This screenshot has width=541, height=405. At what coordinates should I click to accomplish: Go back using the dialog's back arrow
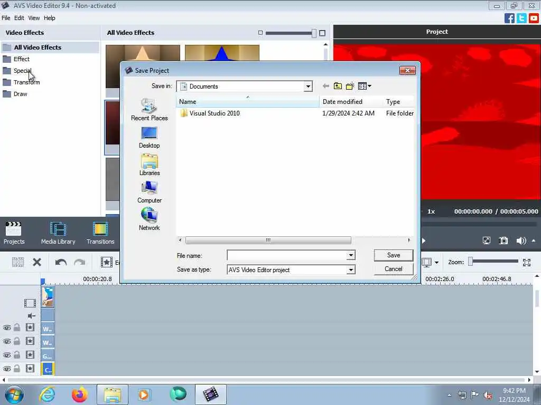click(x=325, y=86)
